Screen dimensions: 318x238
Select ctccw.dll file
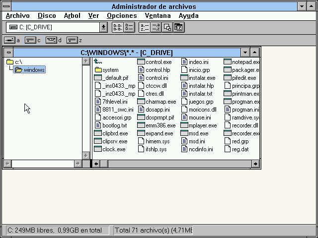click(153, 86)
